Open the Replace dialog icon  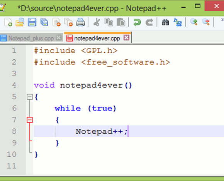pos(178,22)
